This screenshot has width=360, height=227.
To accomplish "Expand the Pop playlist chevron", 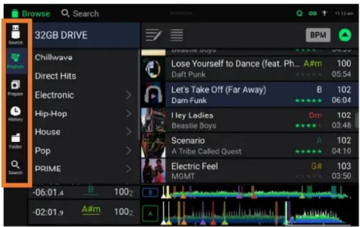I will [x=129, y=151].
